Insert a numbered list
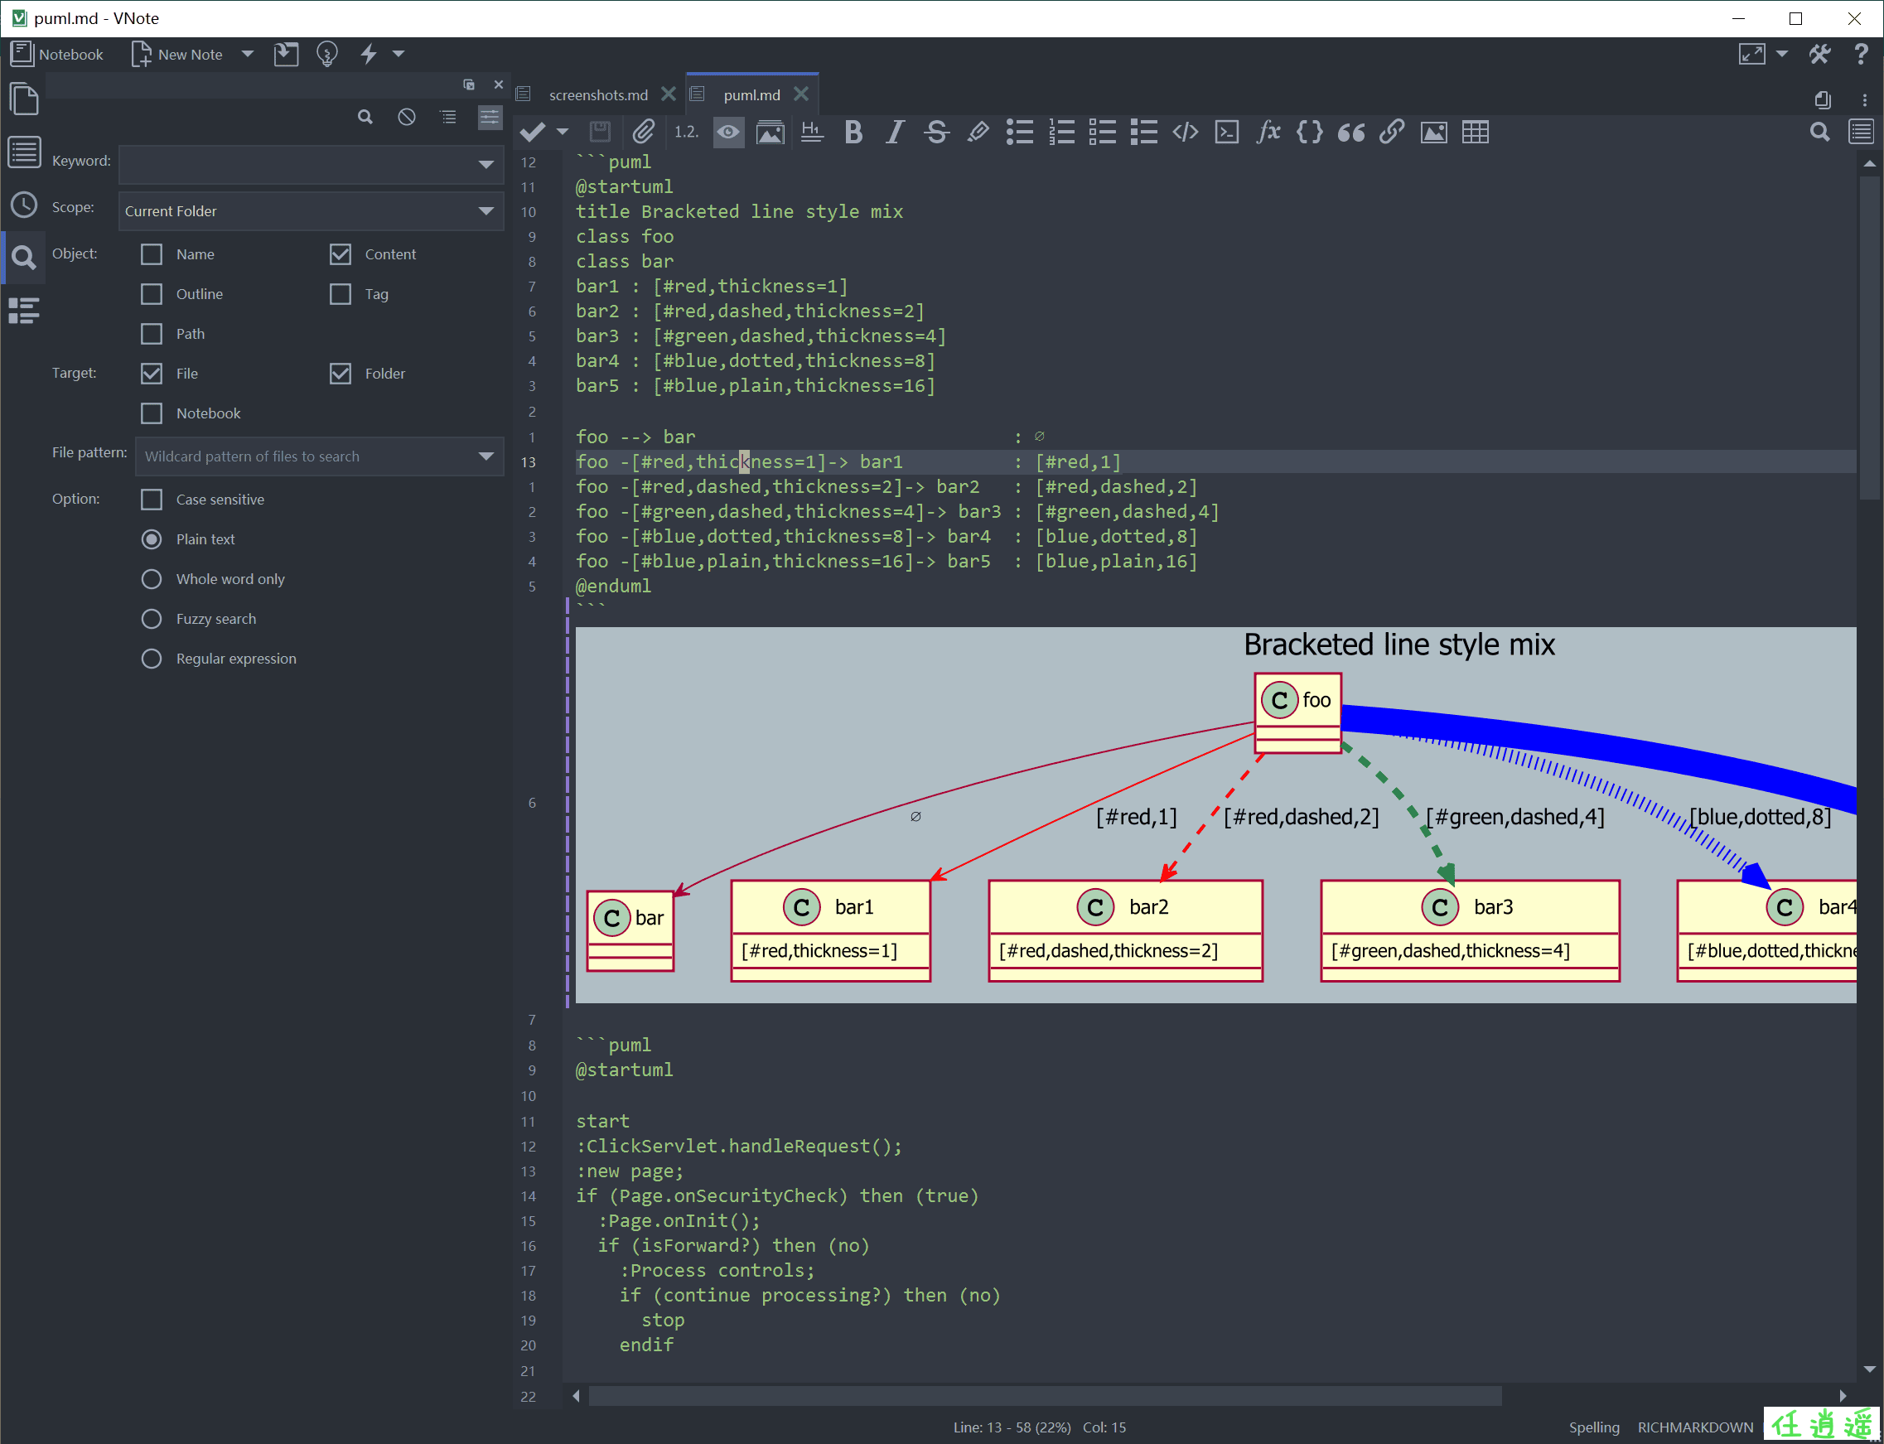This screenshot has width=1884, height=1444. 1061,133
